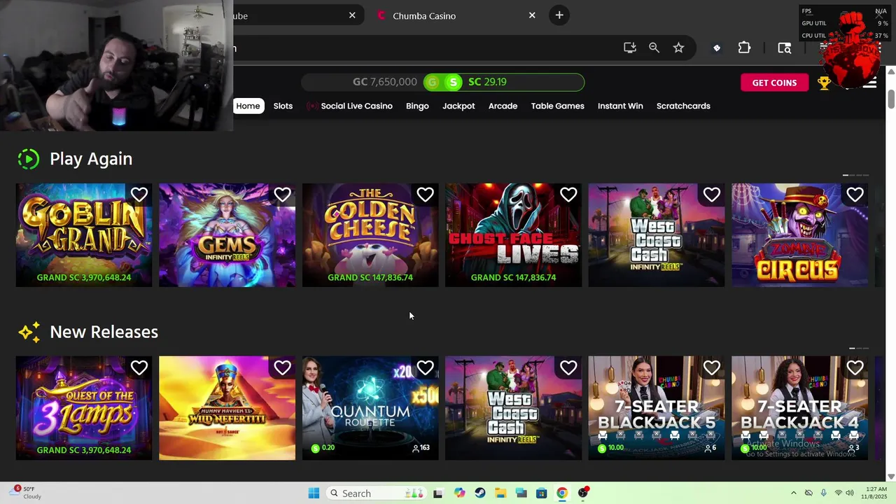Open Instant Win category
896x504 pixels.
620,106
